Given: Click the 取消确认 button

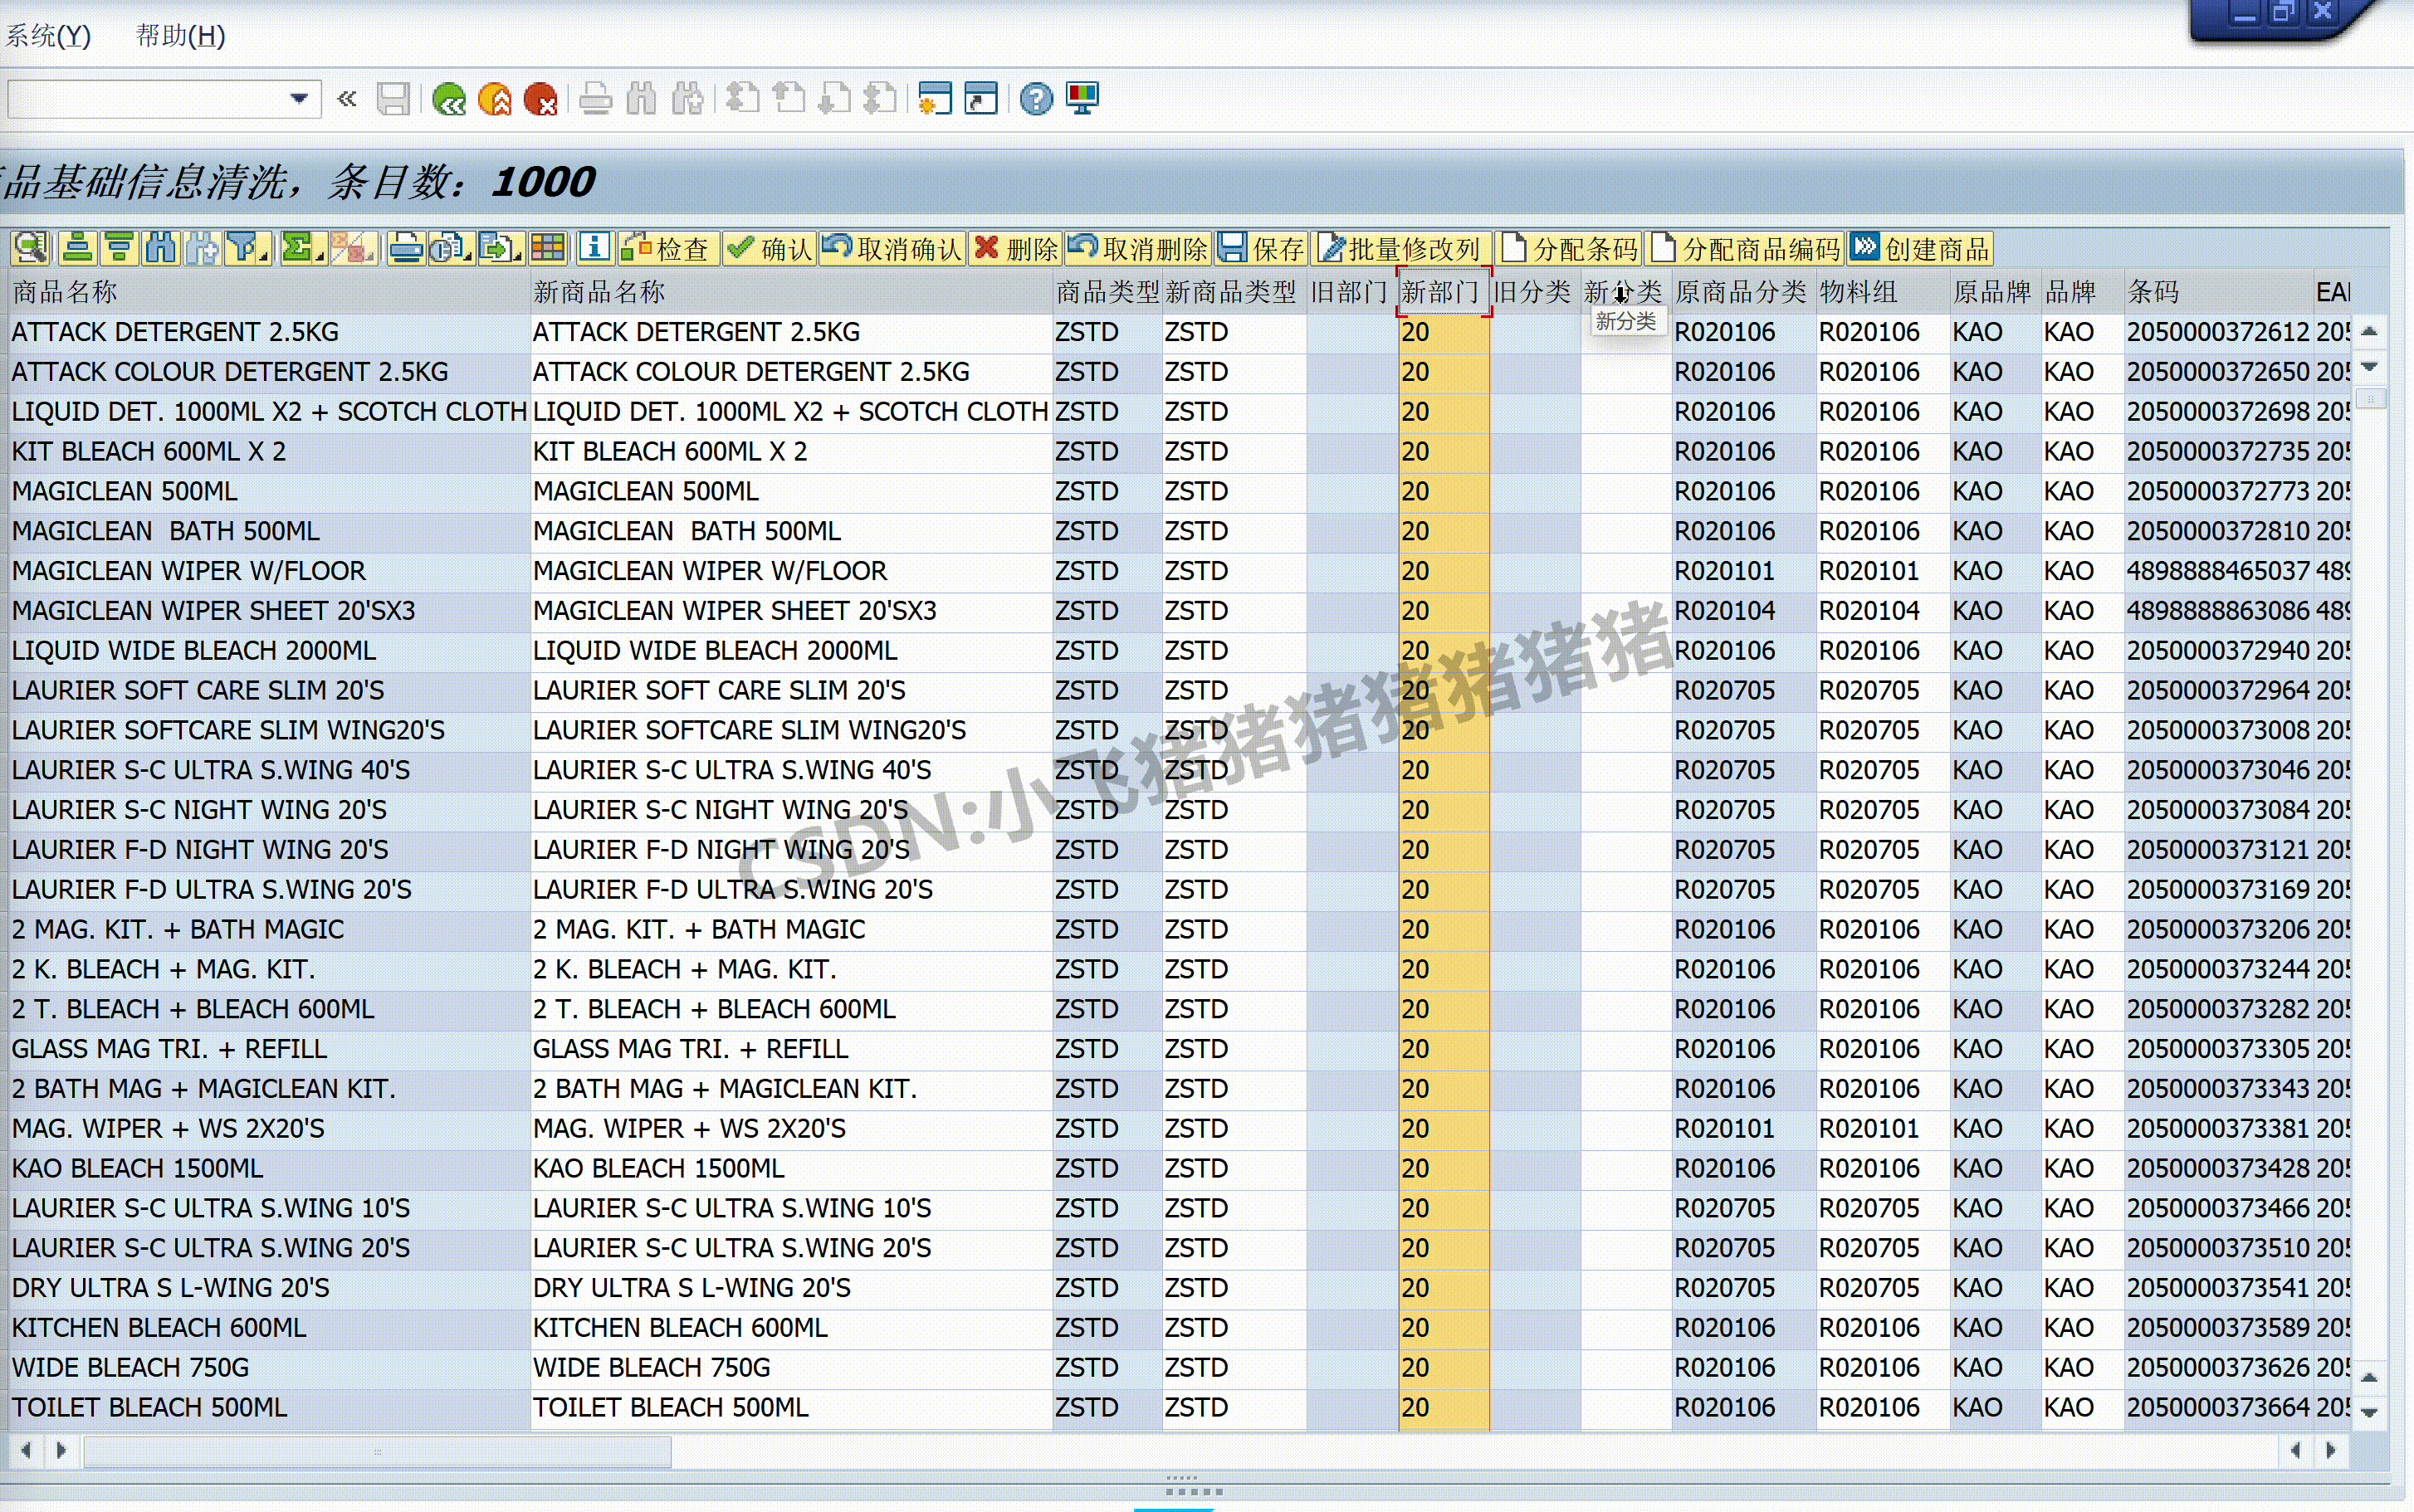Looking at the screenshot, I should 892,248.
